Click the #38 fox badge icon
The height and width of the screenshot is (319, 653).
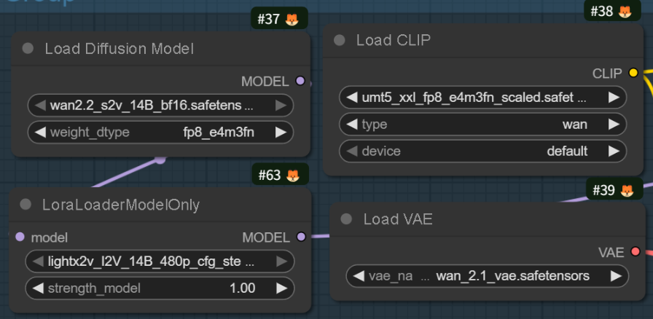point(625,11)
